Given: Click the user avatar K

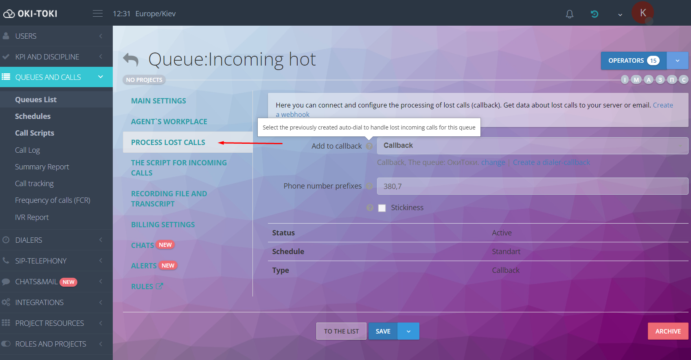Looking at the screenshot, I should [x=643, y=13].
